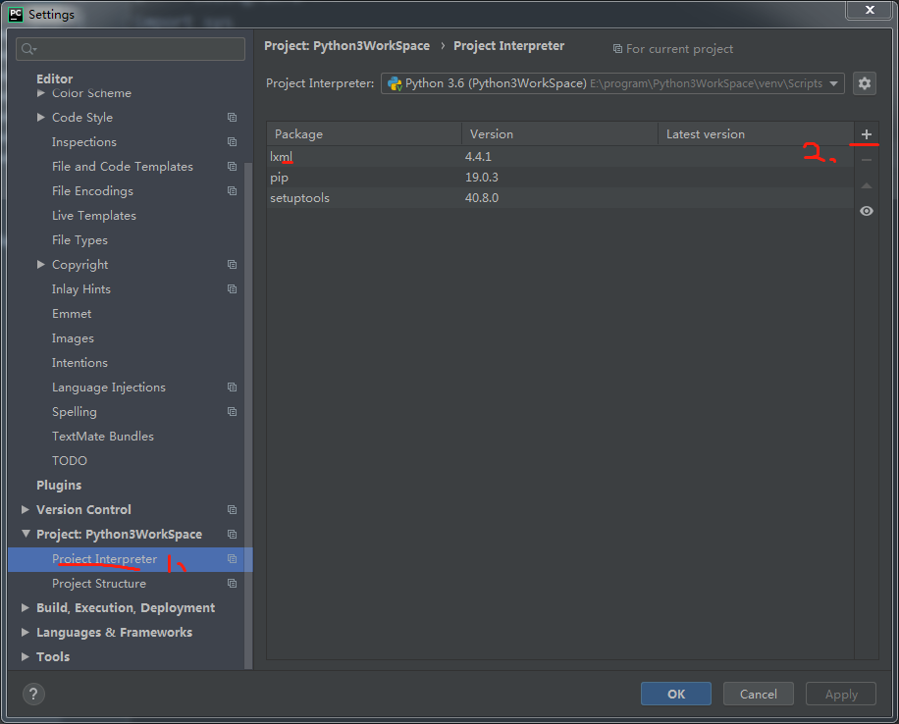Click the Apply button
This screenshot has height=724, width=899.
[840, 695]
